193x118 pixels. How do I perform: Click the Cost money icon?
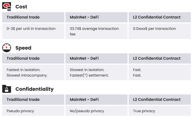pos(7,7)
